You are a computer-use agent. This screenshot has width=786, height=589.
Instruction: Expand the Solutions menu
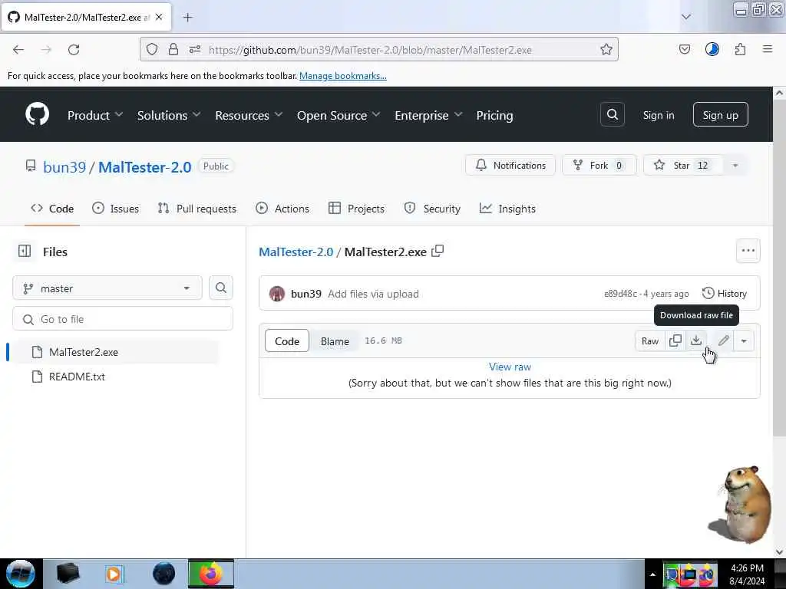click(169, 115)
